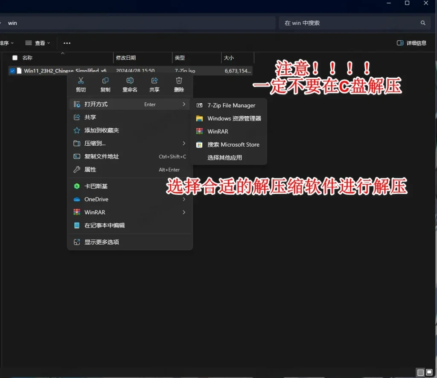Click the Share (共享) icon in the top row
This screenshot has width=437, height=378.
(154, 81)
